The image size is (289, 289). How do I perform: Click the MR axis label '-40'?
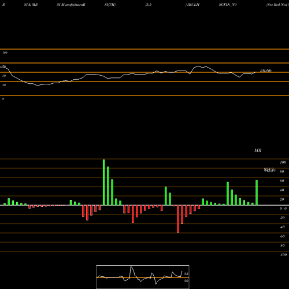(x=282, y=227)
